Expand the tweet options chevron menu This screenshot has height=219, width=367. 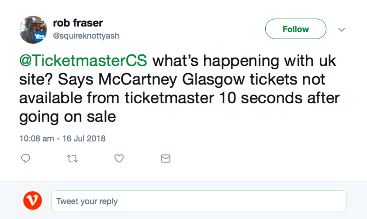pyautogui.click(x=342, y=30)
